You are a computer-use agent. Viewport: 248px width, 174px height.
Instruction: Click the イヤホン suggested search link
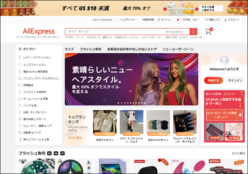(x=69, y=37)
